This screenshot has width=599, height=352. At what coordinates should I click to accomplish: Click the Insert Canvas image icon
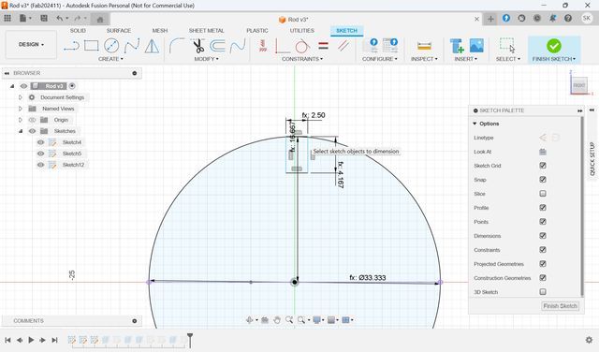tap(476, 46)
